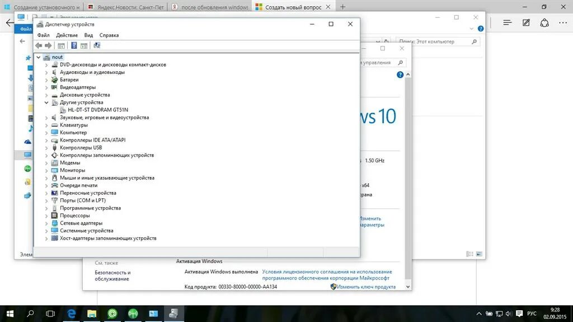The image size is (573, 322).
Task: Select the Батареи battery icon
Action: [x=54, y=80]
